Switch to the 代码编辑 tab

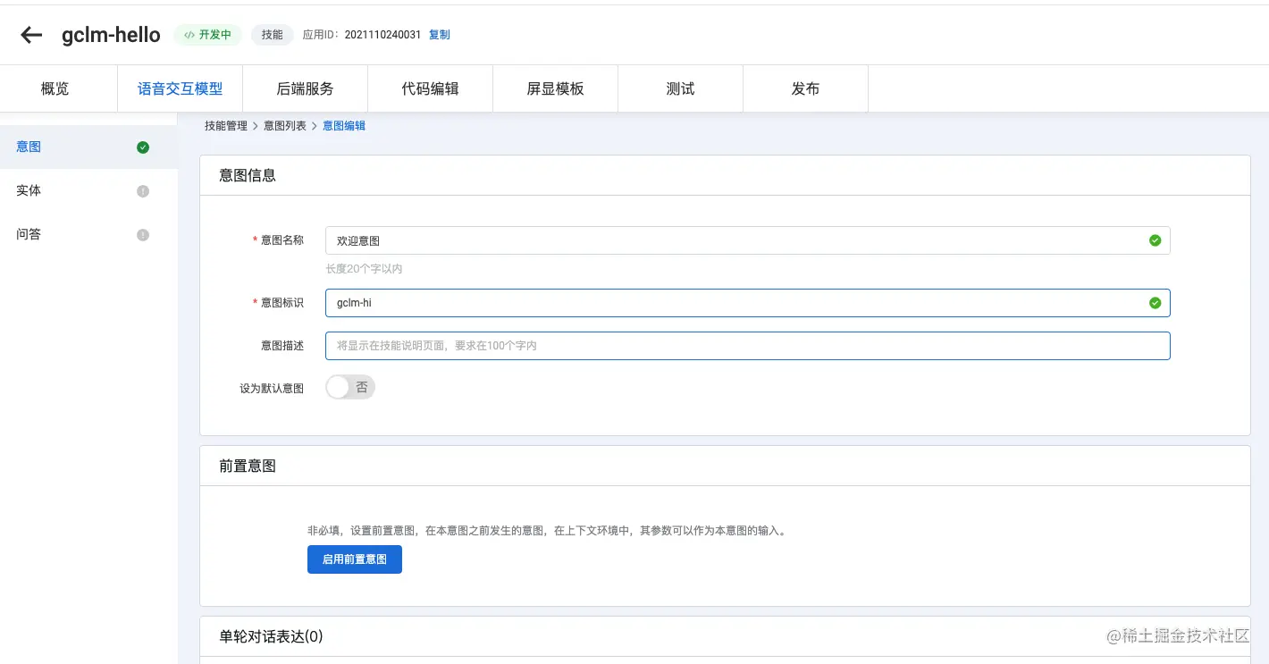430,88
